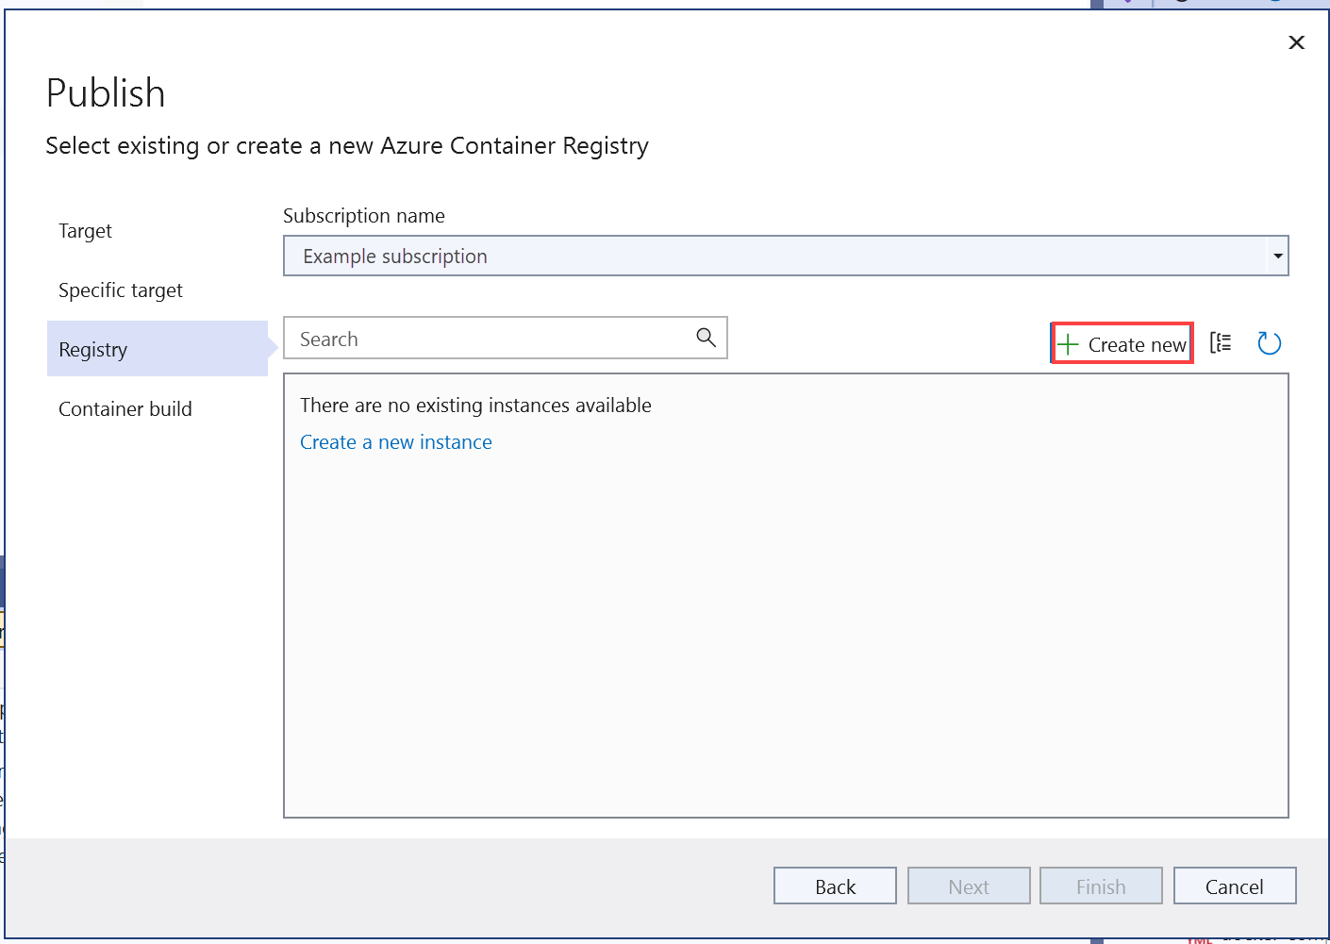This screenshot has width=1330, height=944.
Task: Select the Target step
Action: click(85, 230)
